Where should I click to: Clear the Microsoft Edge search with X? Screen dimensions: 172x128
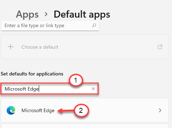pos(93,89)
